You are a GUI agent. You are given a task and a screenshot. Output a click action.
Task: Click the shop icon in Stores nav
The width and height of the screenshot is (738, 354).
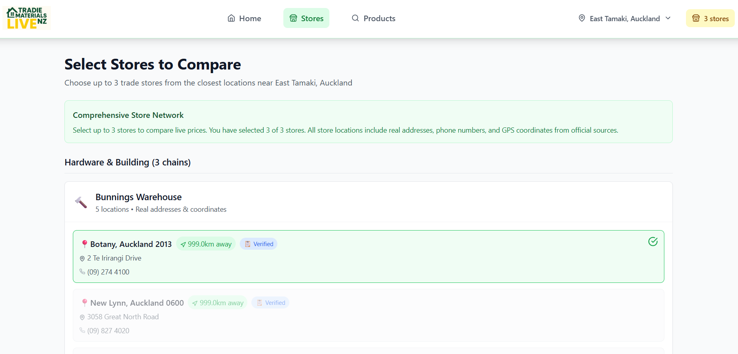[293, 18]
